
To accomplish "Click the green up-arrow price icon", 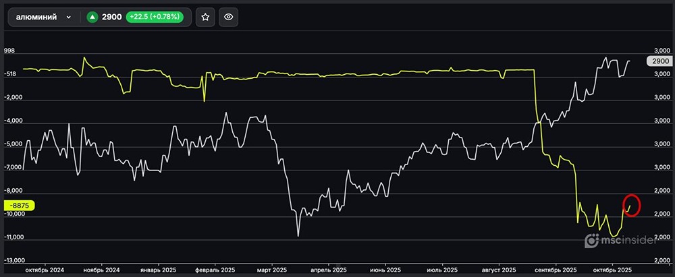I will (x=92, y=18).
